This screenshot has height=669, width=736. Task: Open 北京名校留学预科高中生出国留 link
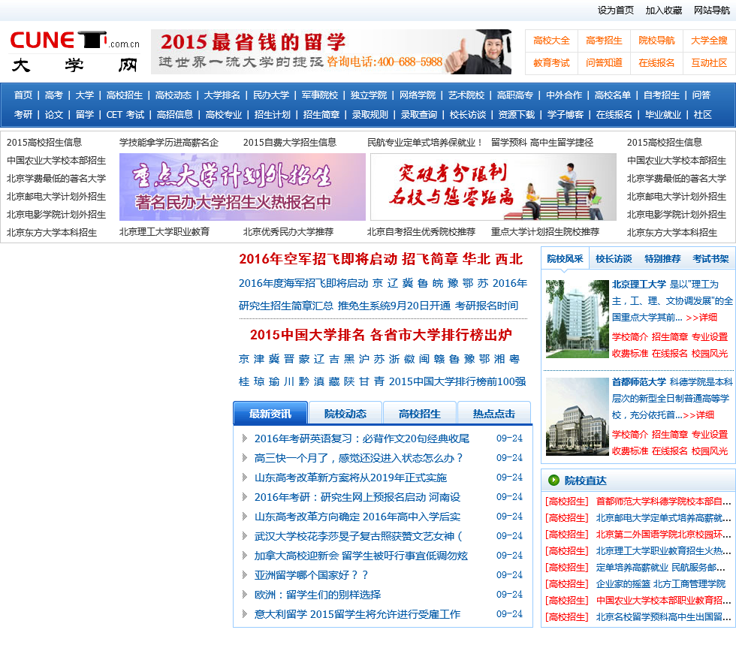[663, 617]
